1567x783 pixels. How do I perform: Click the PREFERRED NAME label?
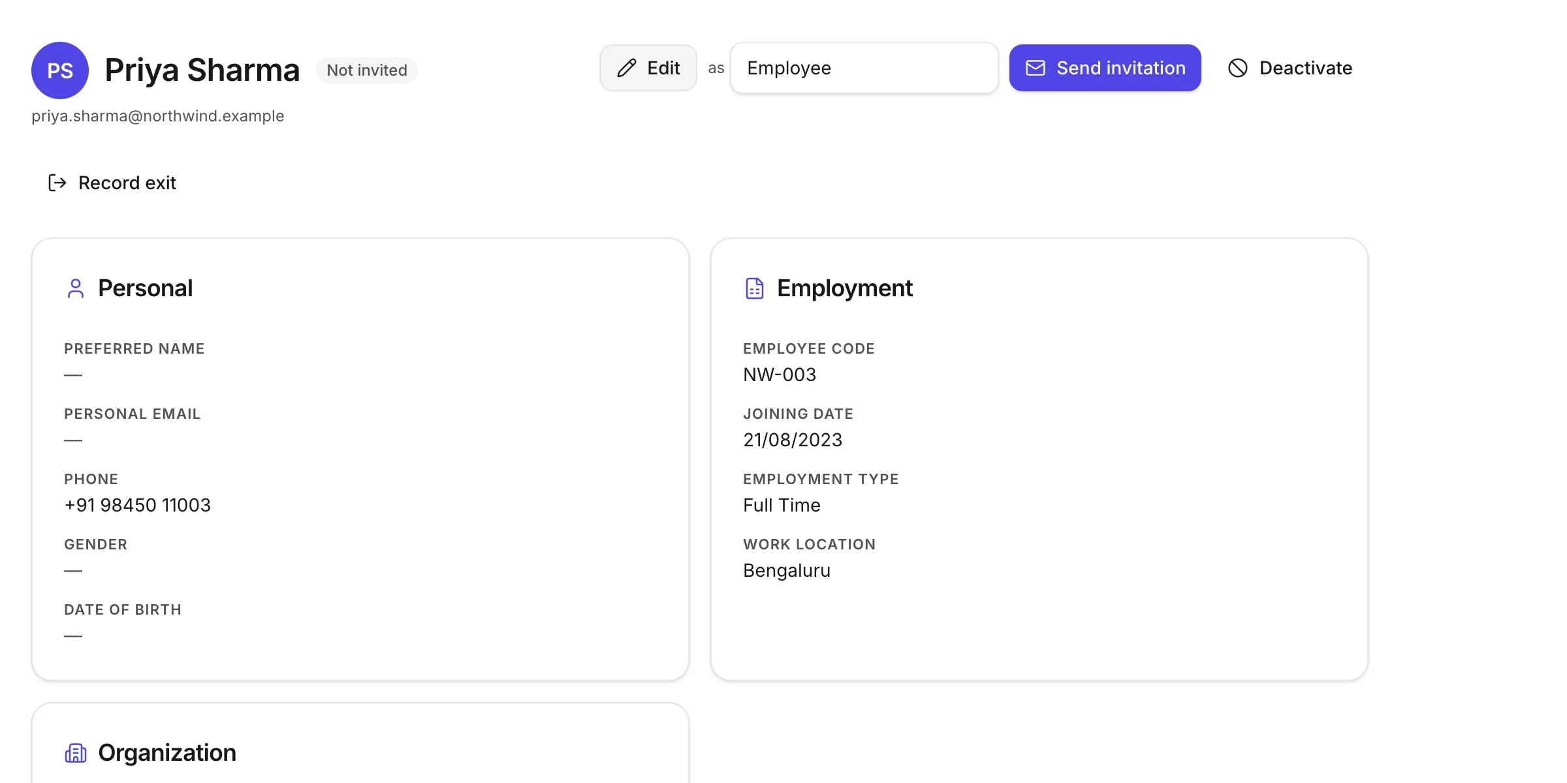pos(135,348)
